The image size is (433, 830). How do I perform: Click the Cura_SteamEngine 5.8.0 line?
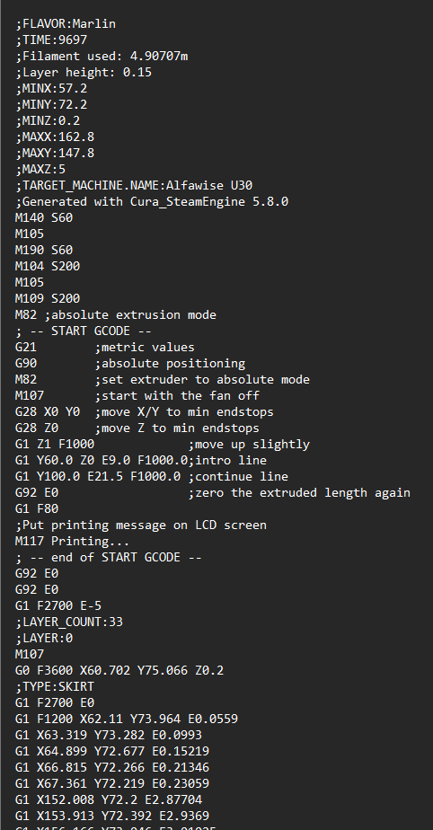tap(152, 202)
